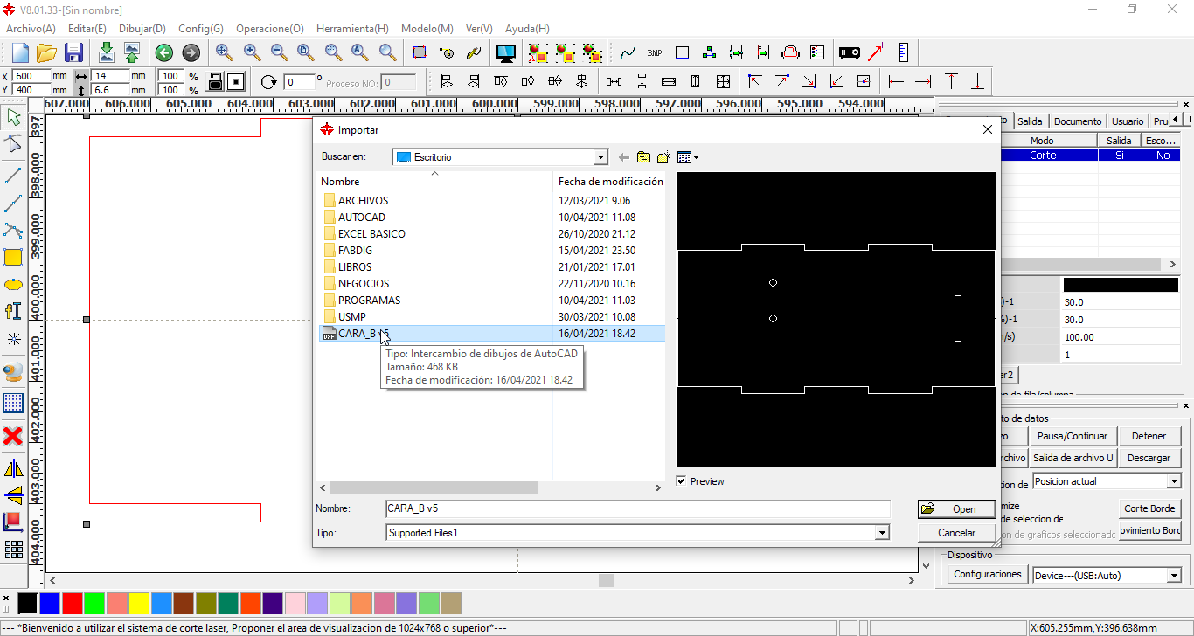Open the Posicion actual dropdown

click(1174, 481)
